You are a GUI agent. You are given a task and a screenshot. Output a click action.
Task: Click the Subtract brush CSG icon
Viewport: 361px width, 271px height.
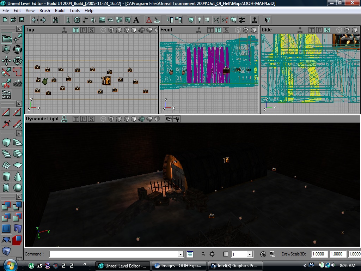pos(17,206)
